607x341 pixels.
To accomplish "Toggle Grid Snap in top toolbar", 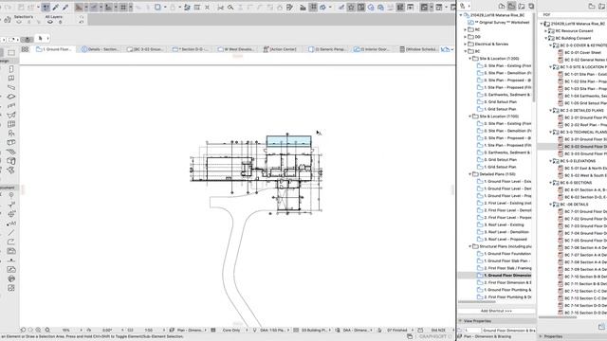I will pyautogui.click(x=123, y=8).
